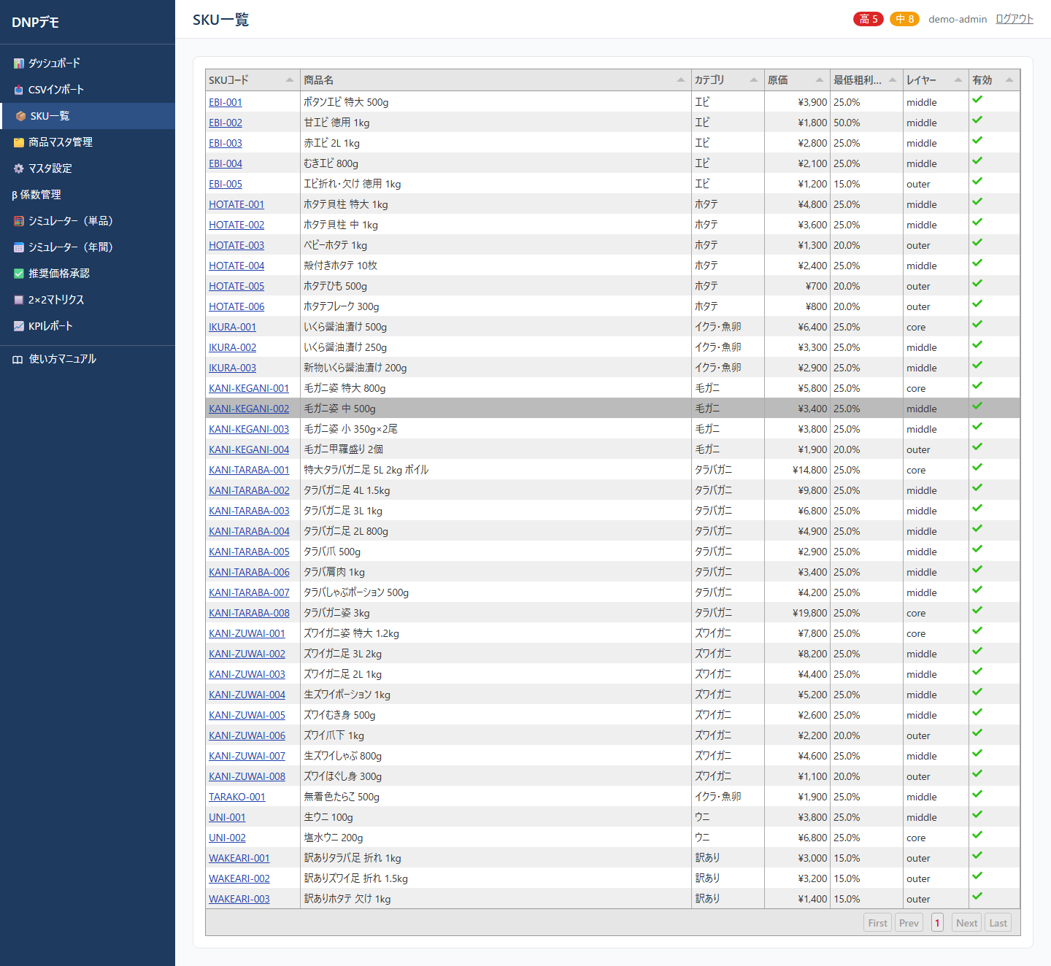Screen dimensions: 1051x966
Task: Click the user manual book icon
Action: (x=18, y=359)
